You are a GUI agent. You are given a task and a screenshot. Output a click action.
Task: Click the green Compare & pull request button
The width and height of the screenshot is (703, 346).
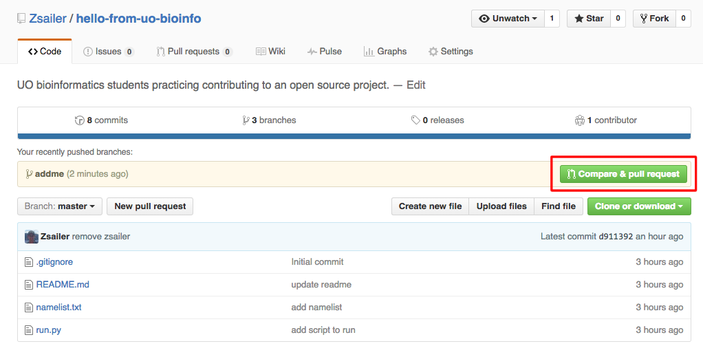pyautogui.click(x=623, y=174)
